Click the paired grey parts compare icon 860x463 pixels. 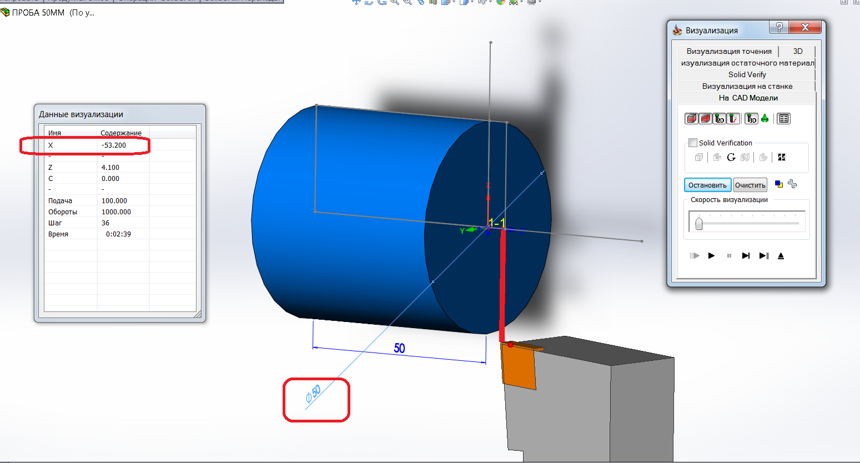click(x=745, y=157)
